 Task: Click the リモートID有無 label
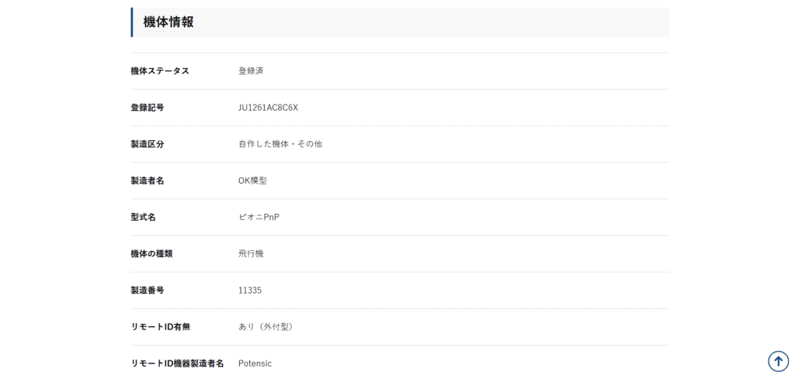160,326
